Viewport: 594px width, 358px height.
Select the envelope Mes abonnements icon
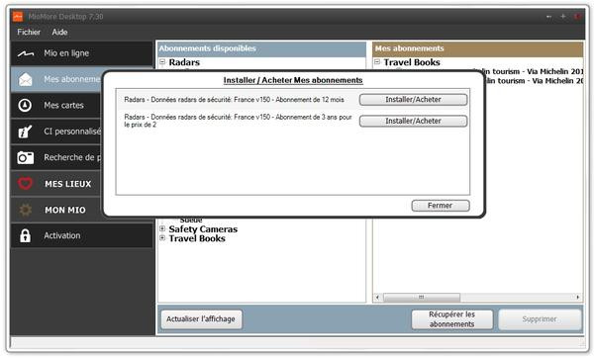(x=26, y=79)
